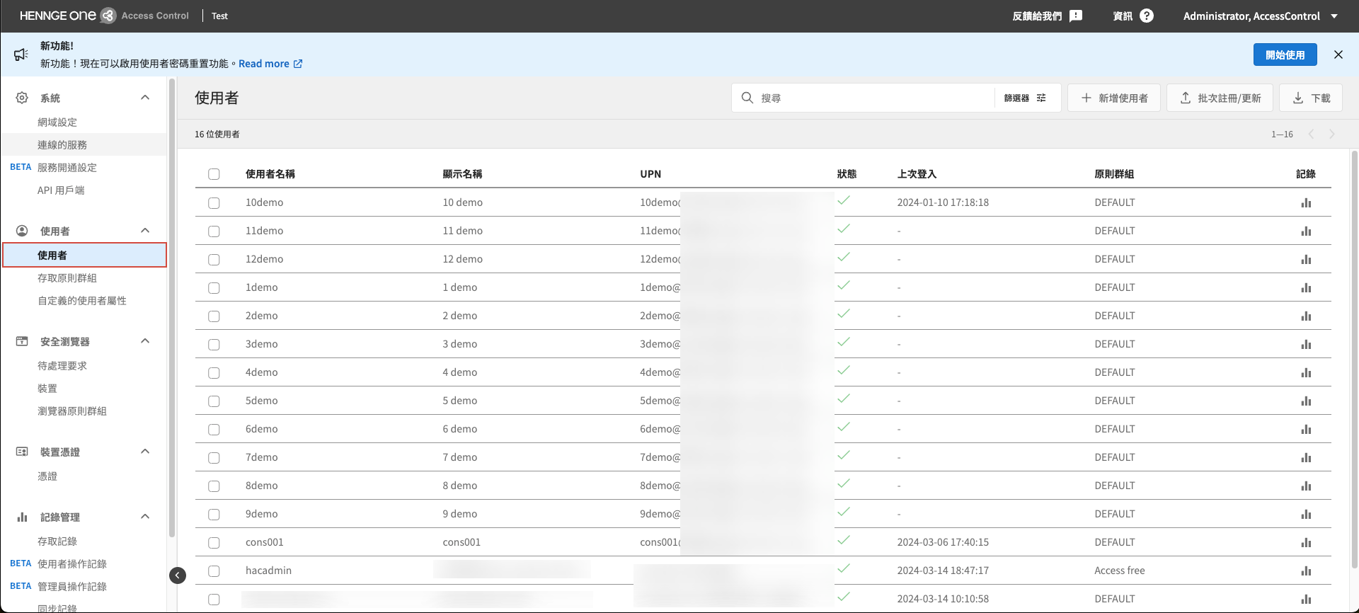The height and width of the screenshot is (613, 1359).
Task: Open the log chart icon for cons001
Action: (x=1306, y=543)
